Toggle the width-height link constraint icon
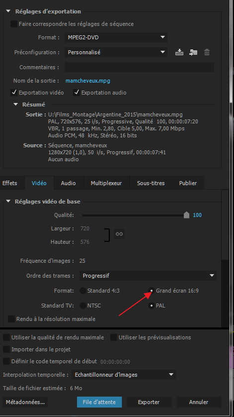Viewport: 234px width, 417px height. tap(119, 234)
